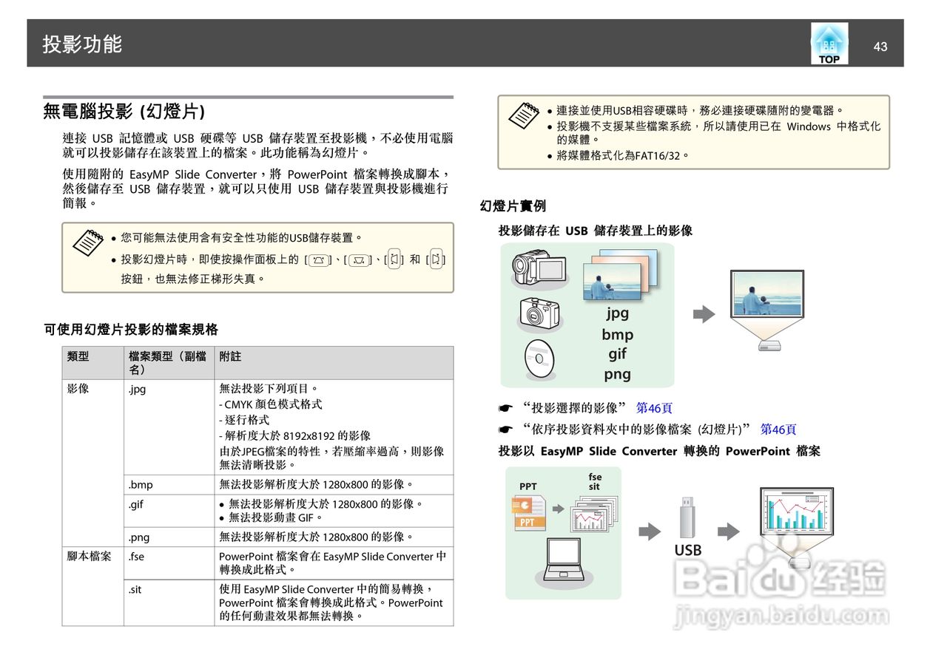Click the USB flash drive icon

[x=688, y=517]
